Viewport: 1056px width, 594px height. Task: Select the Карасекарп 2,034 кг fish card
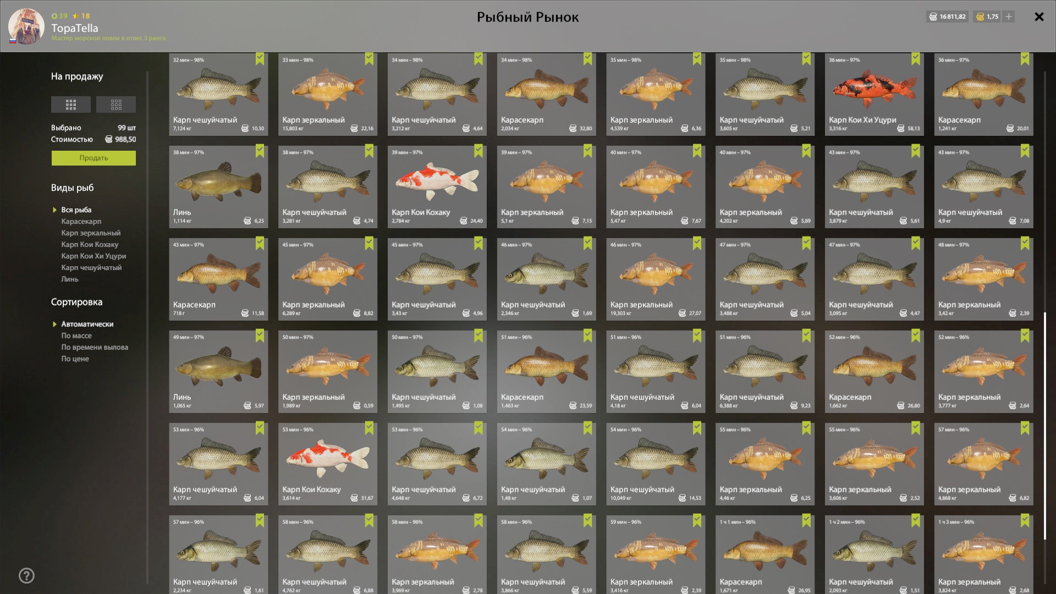[x=546, y=95]
